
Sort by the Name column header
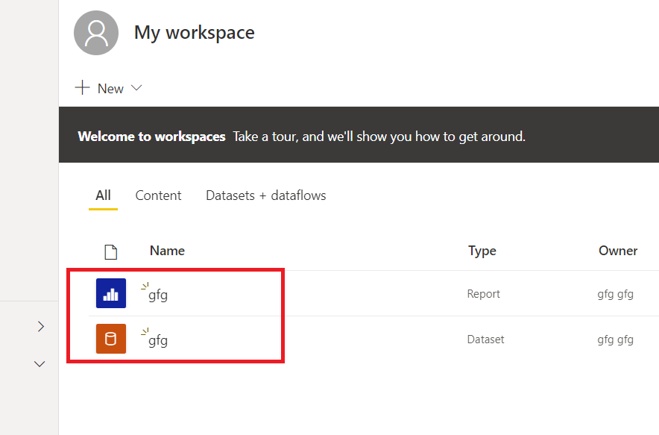click(167, 251)
